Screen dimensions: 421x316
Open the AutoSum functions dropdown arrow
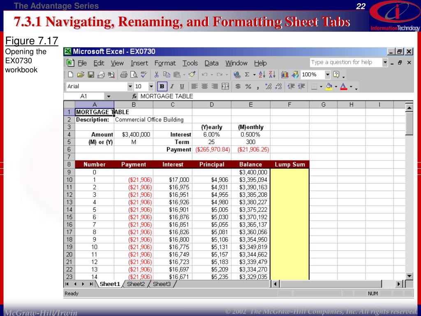[x=254, y=75]
